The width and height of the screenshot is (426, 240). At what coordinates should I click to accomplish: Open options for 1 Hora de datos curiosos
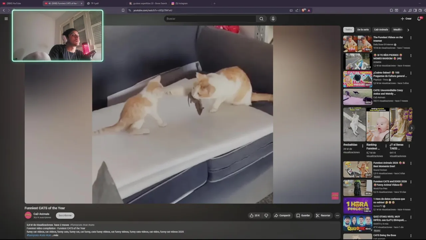(x=411, y=200)
